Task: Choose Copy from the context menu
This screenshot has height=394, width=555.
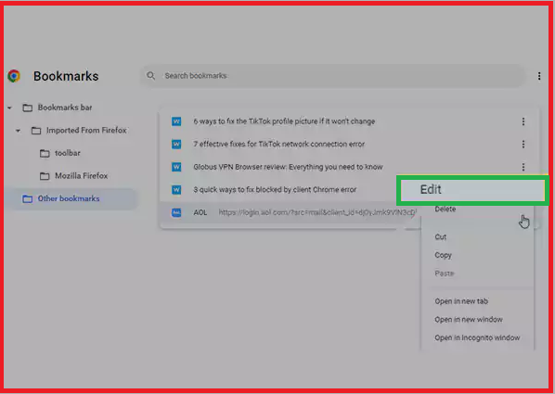Action: click(x=443, y=255)
